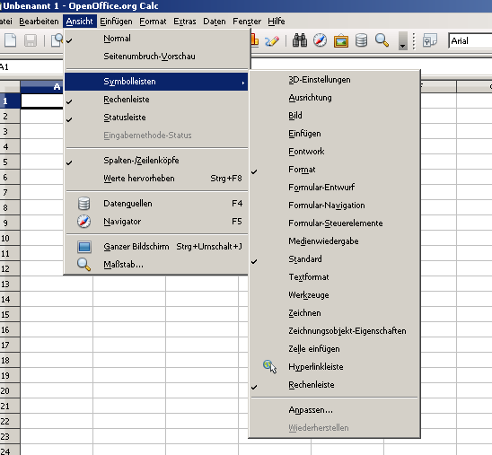The width and height of the screenshot is (492, 455).
Task: Open Anpassen... toolbar customization
Action: click(334, 410)
